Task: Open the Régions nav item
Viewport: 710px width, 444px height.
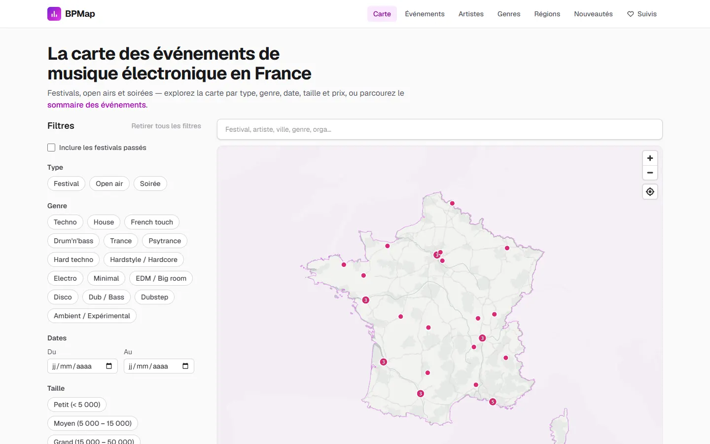Action: point(547,14)
